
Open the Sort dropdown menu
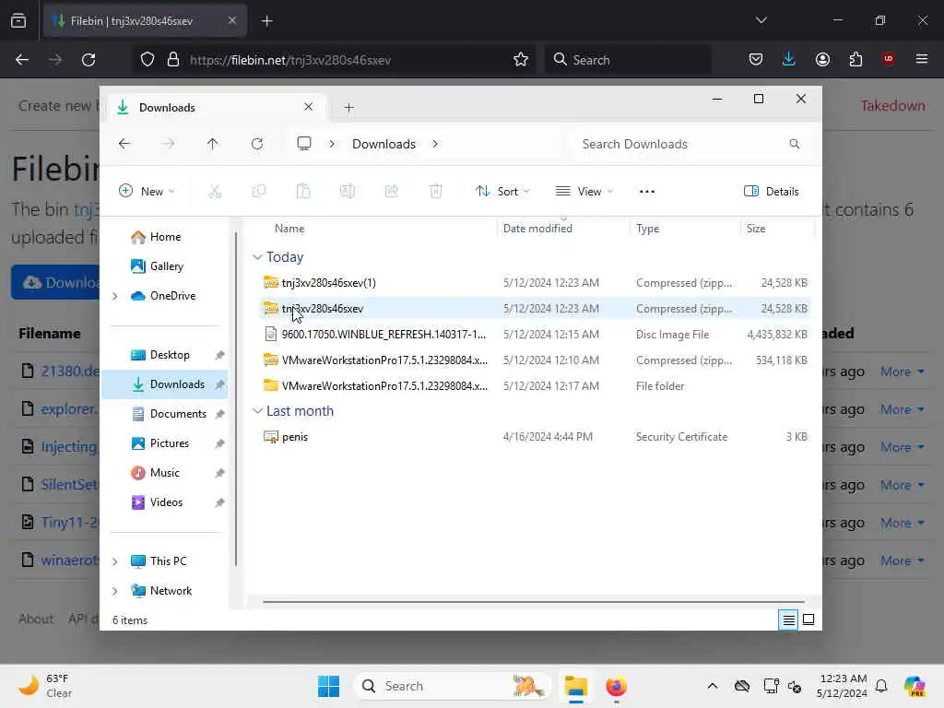click(502, 192)
